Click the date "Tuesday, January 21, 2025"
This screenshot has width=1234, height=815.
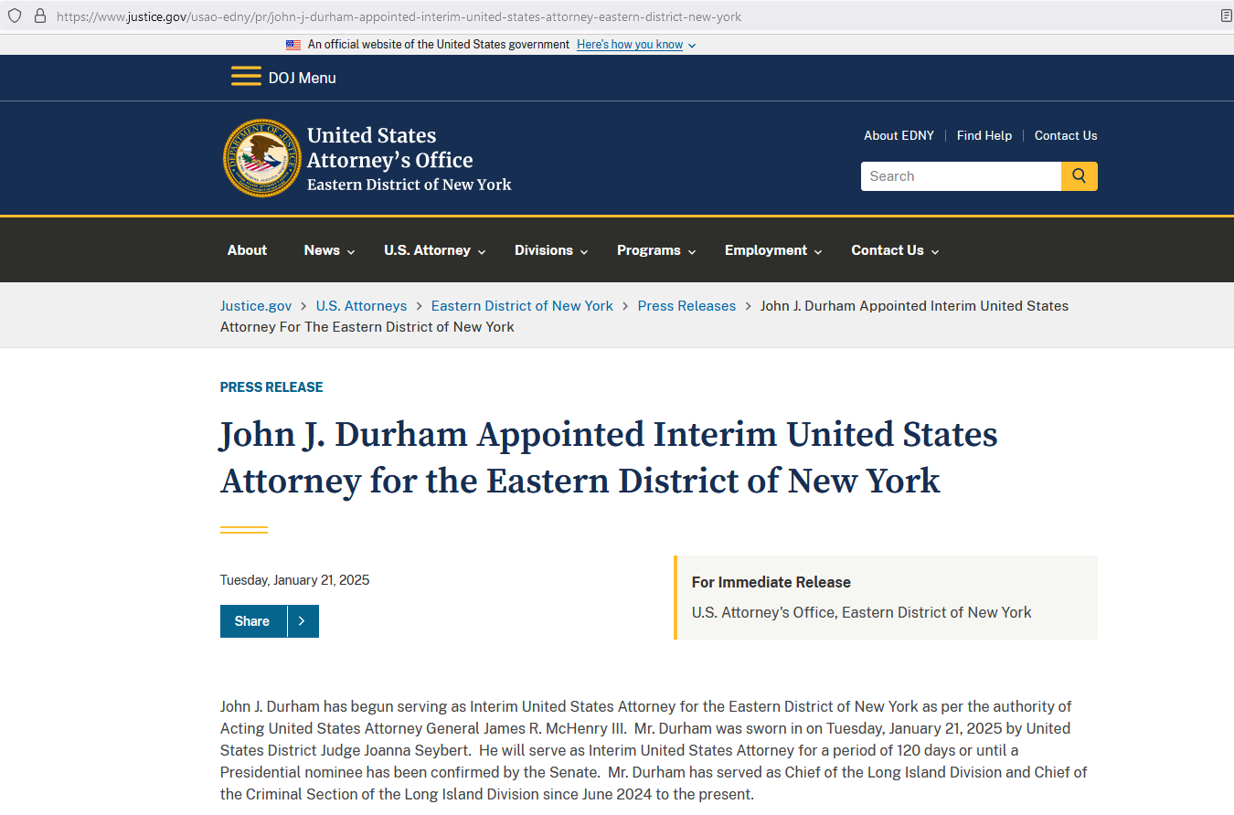coord(295,580)
